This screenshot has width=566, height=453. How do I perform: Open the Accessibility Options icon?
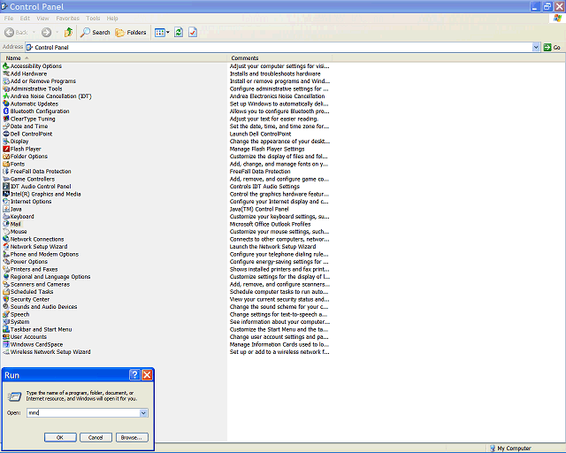pos(6,66)
